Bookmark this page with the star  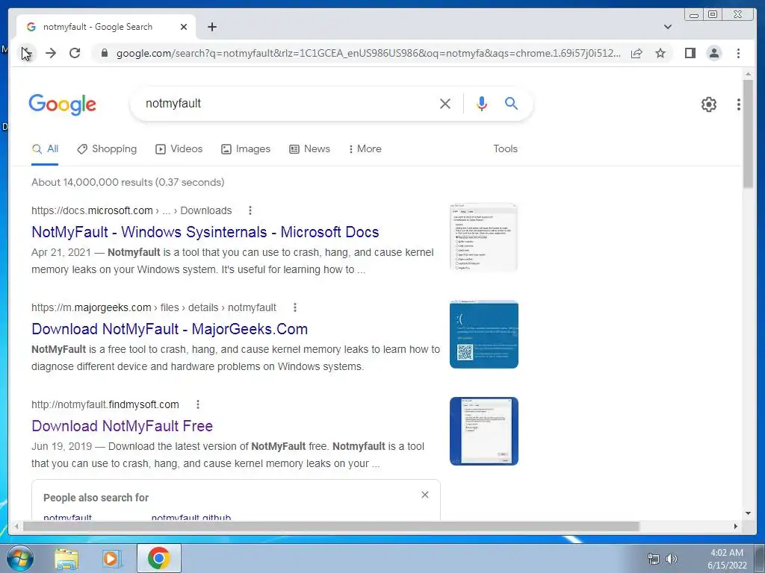point(660,53)
